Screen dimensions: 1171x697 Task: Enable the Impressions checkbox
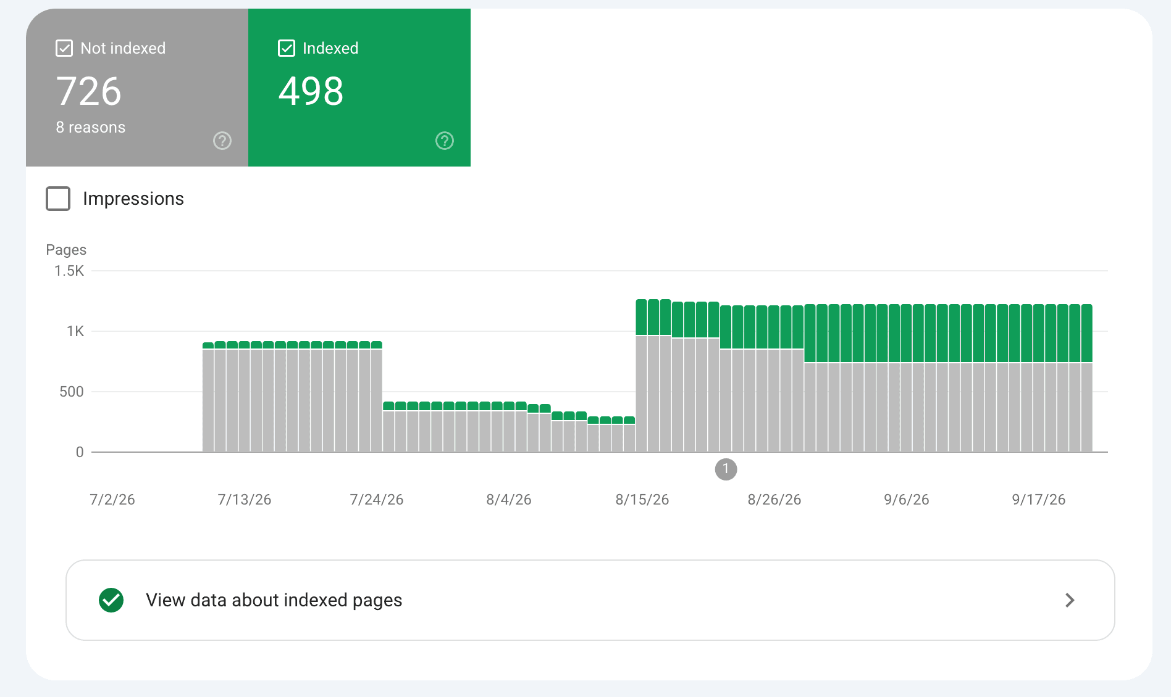(58, 199)
